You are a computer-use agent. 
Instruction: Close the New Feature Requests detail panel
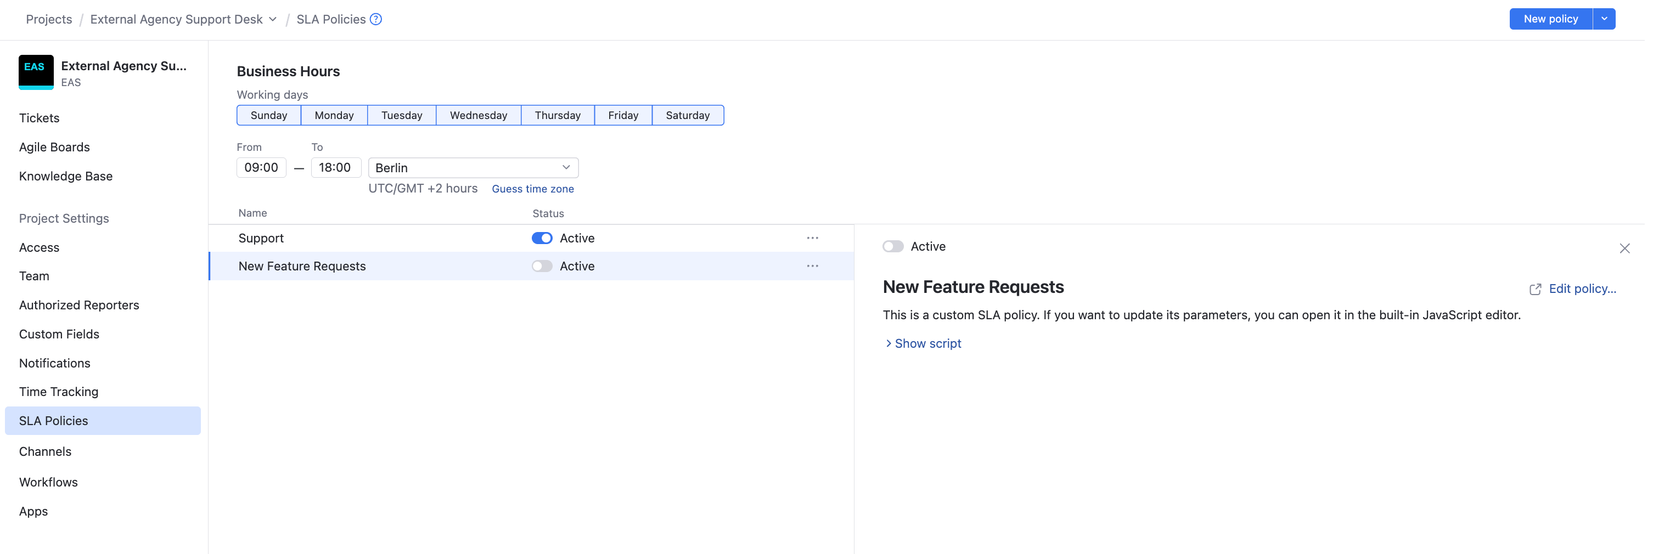pyautogui.click(x=1625, y=248)
